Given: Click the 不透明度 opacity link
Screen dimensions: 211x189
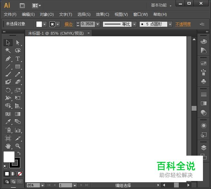Looking at the screenshot, I should 183,24.
